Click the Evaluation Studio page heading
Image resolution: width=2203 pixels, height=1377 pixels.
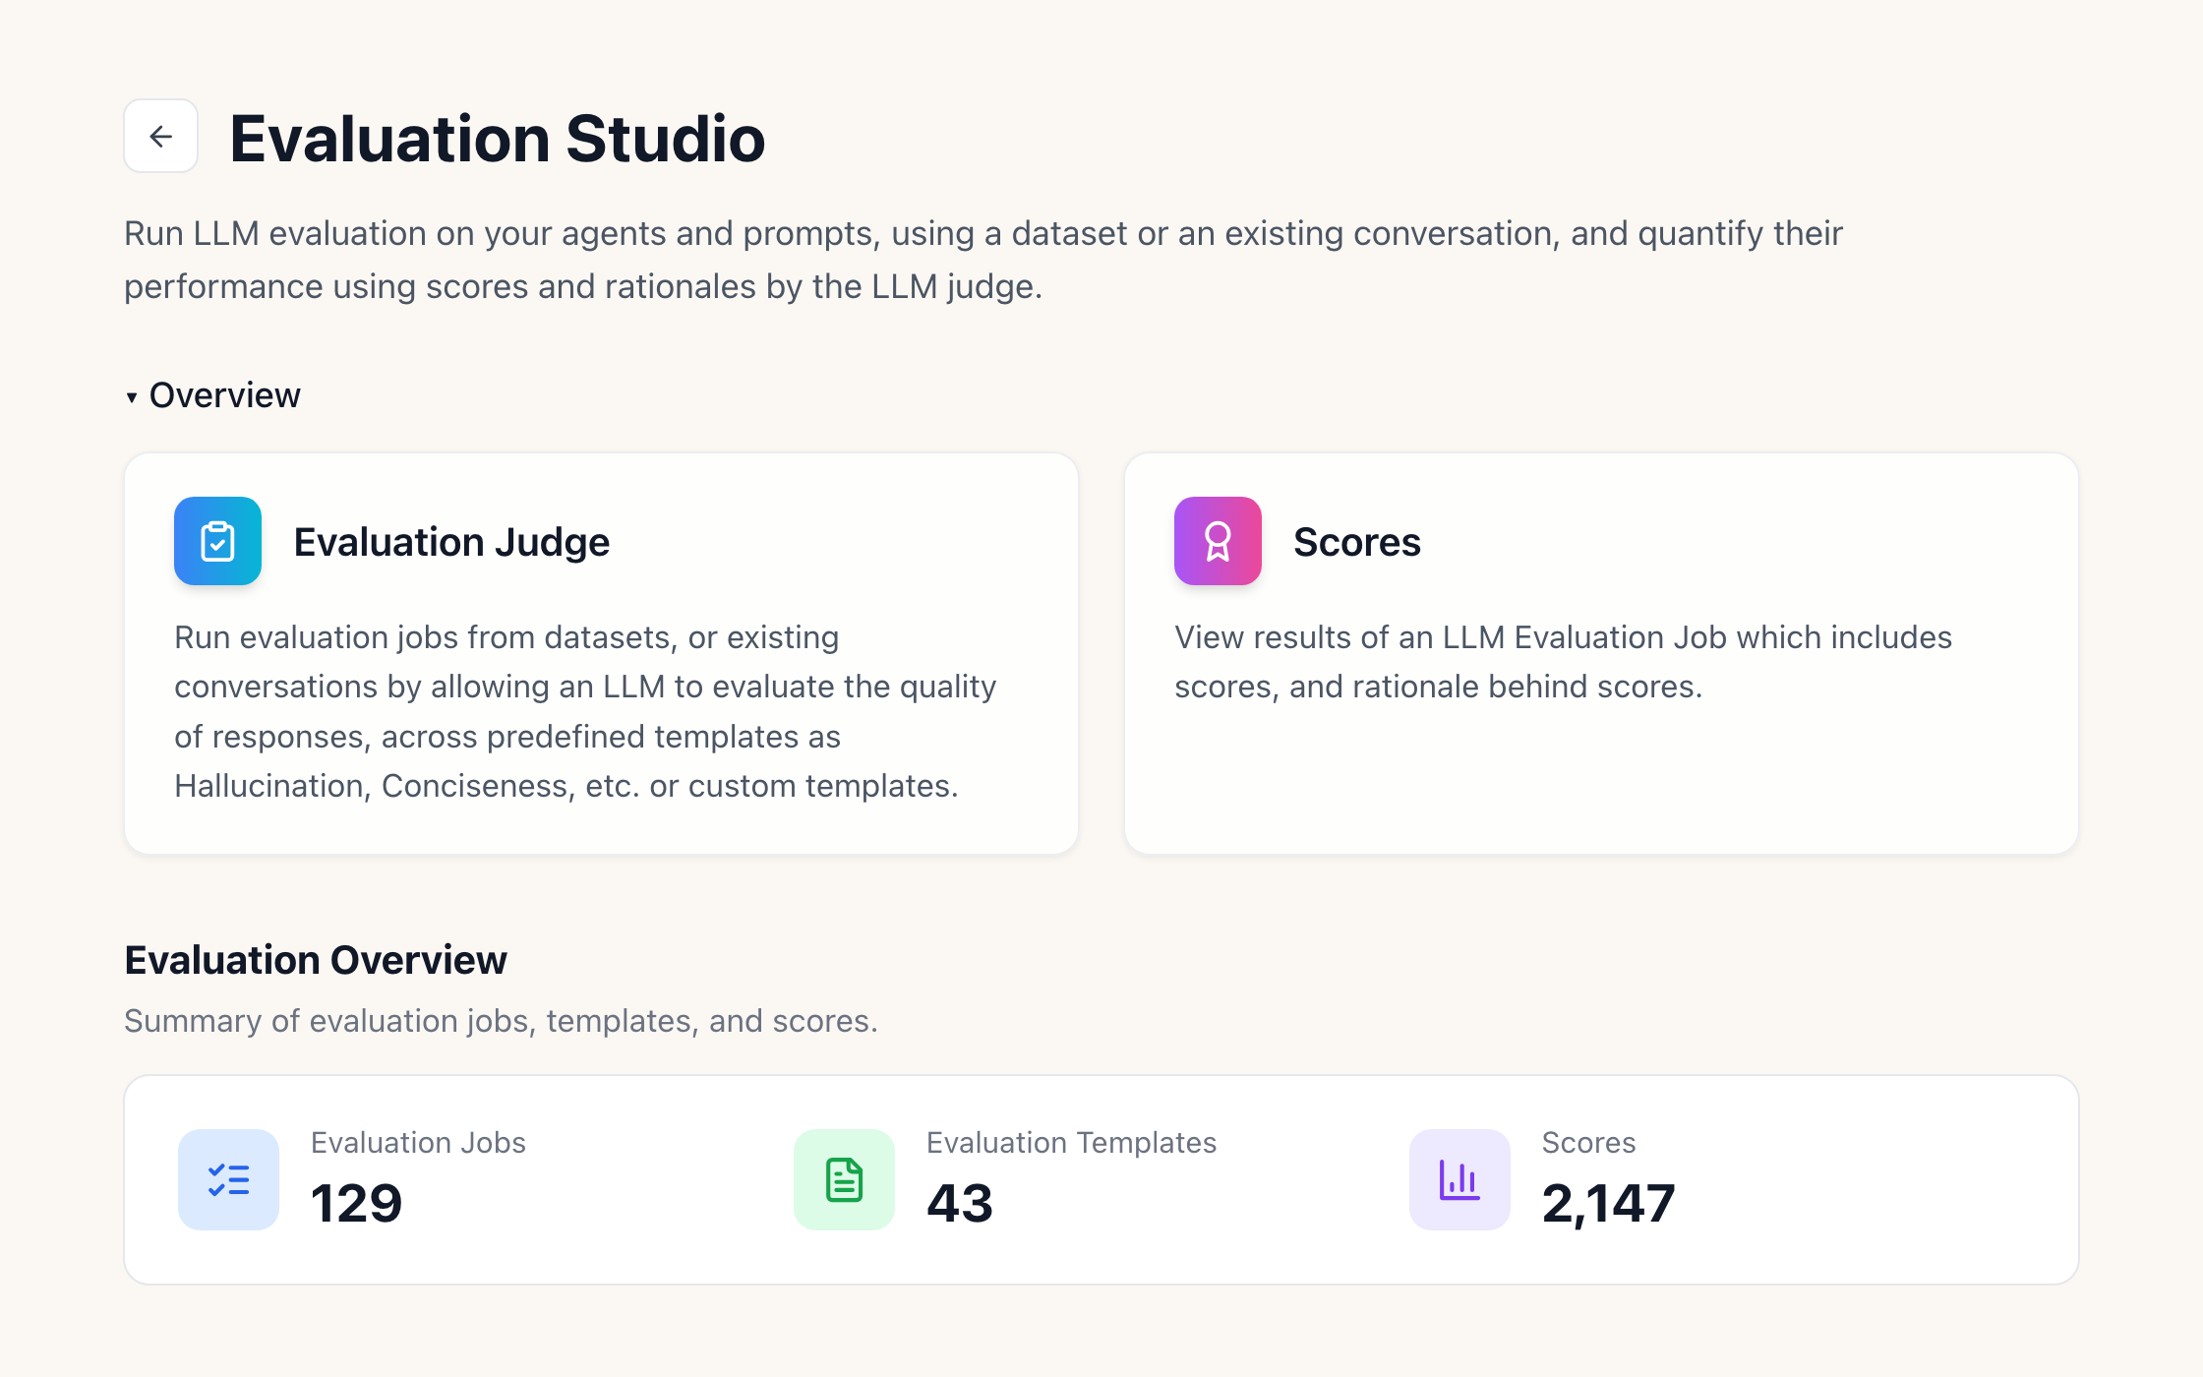[498, 138]
